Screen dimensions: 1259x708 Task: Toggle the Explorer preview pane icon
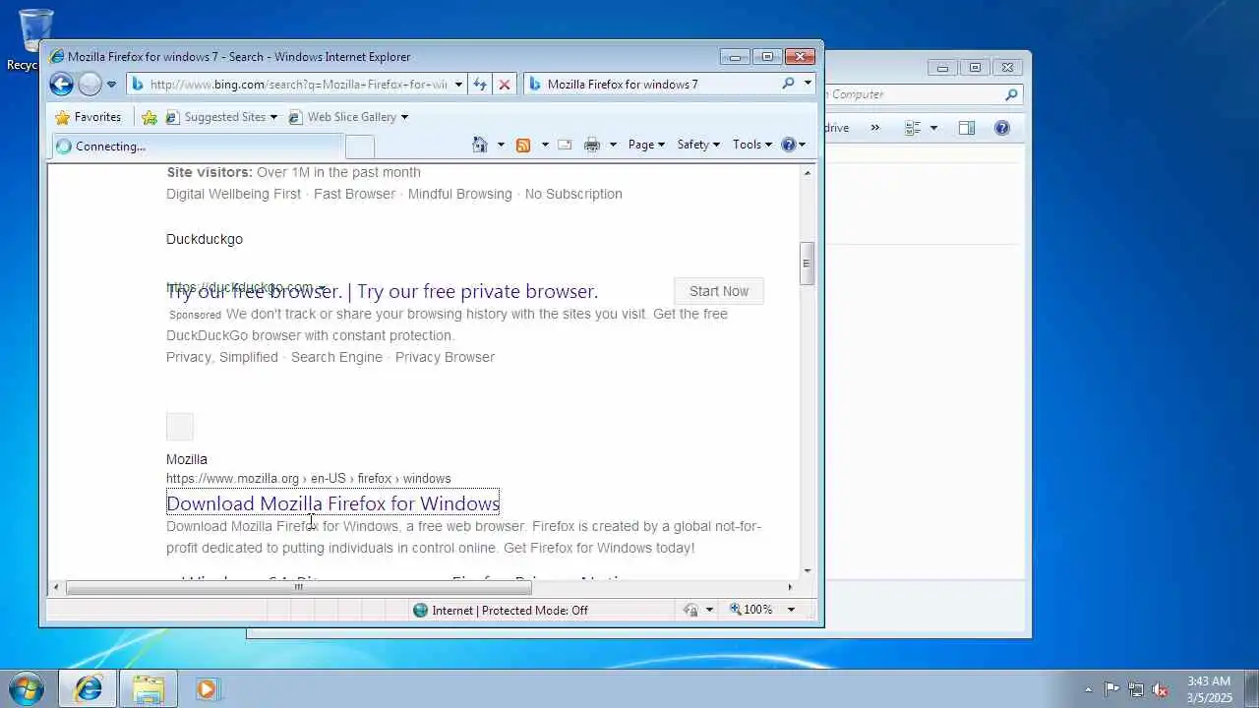coord(967,128)
